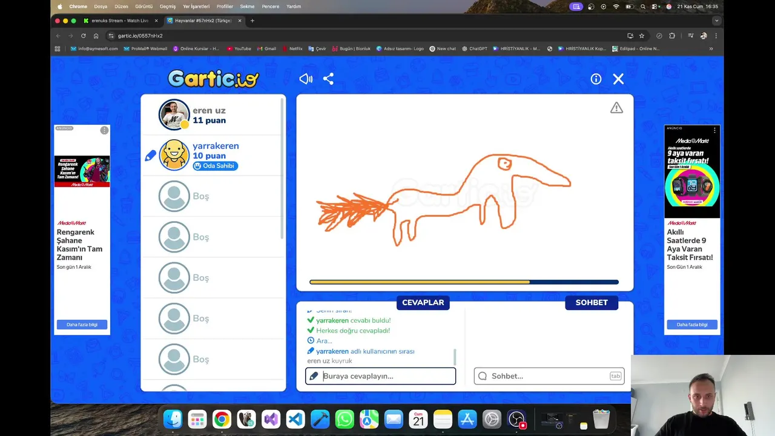775x436 pixels.
Task: Open App Store from the dock
Action: pyautogui.click(x=467, y=419)
